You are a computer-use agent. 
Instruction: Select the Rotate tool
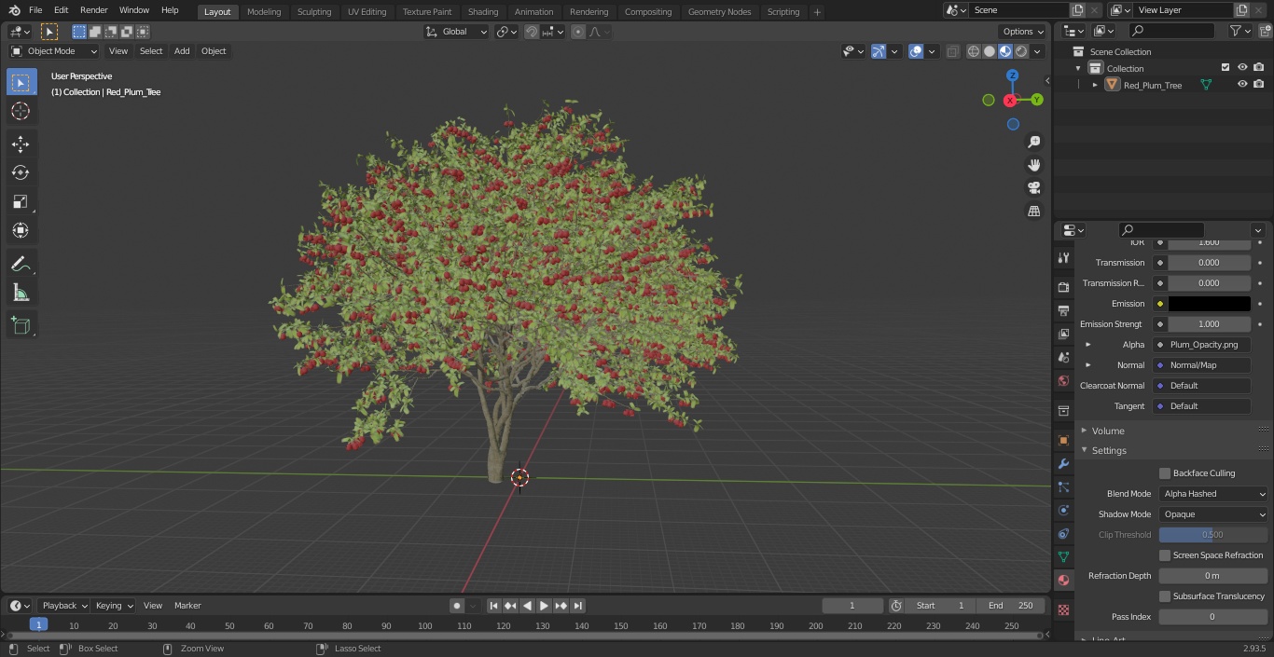[21, 172]
